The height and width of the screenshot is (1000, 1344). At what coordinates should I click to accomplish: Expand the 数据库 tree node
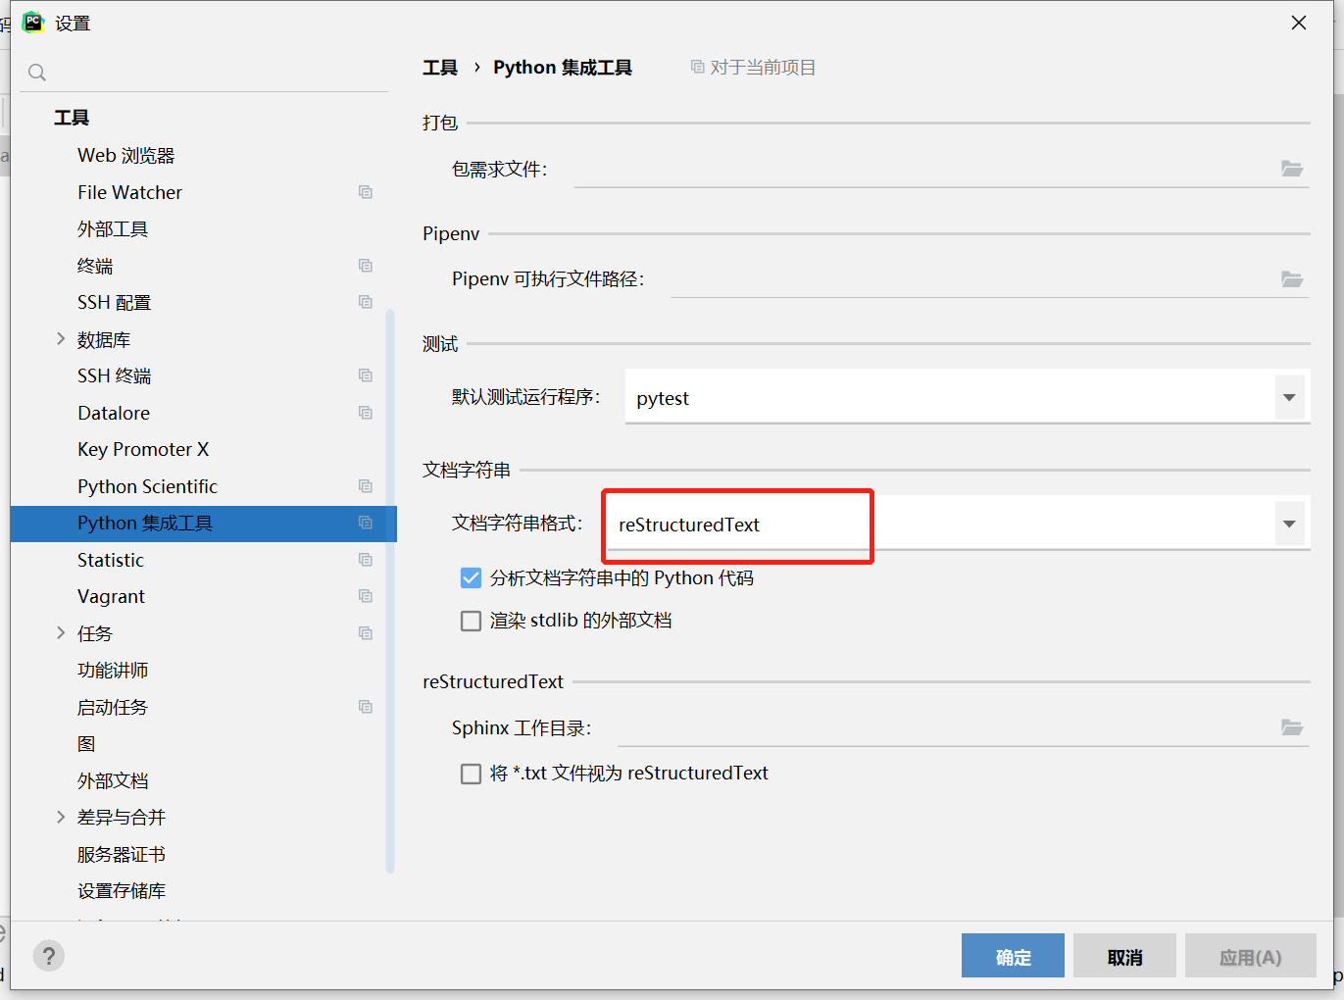(61, 339)
